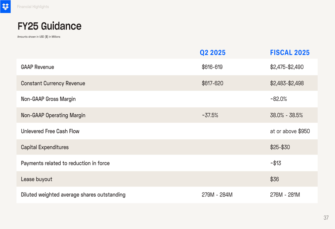The height and width of the screenshot is (229, 335).
Task: Click the page number '37'
Action: pyautogui.click(x=326, y=218)
